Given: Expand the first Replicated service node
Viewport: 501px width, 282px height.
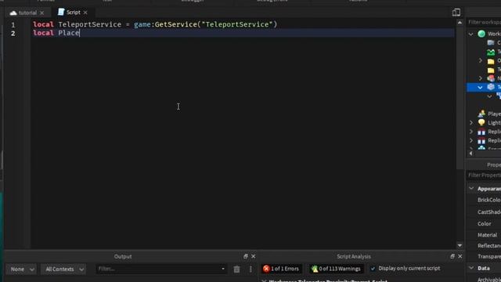Looking at the screenshot, I should pyautogui.click(x=471, y=132).
